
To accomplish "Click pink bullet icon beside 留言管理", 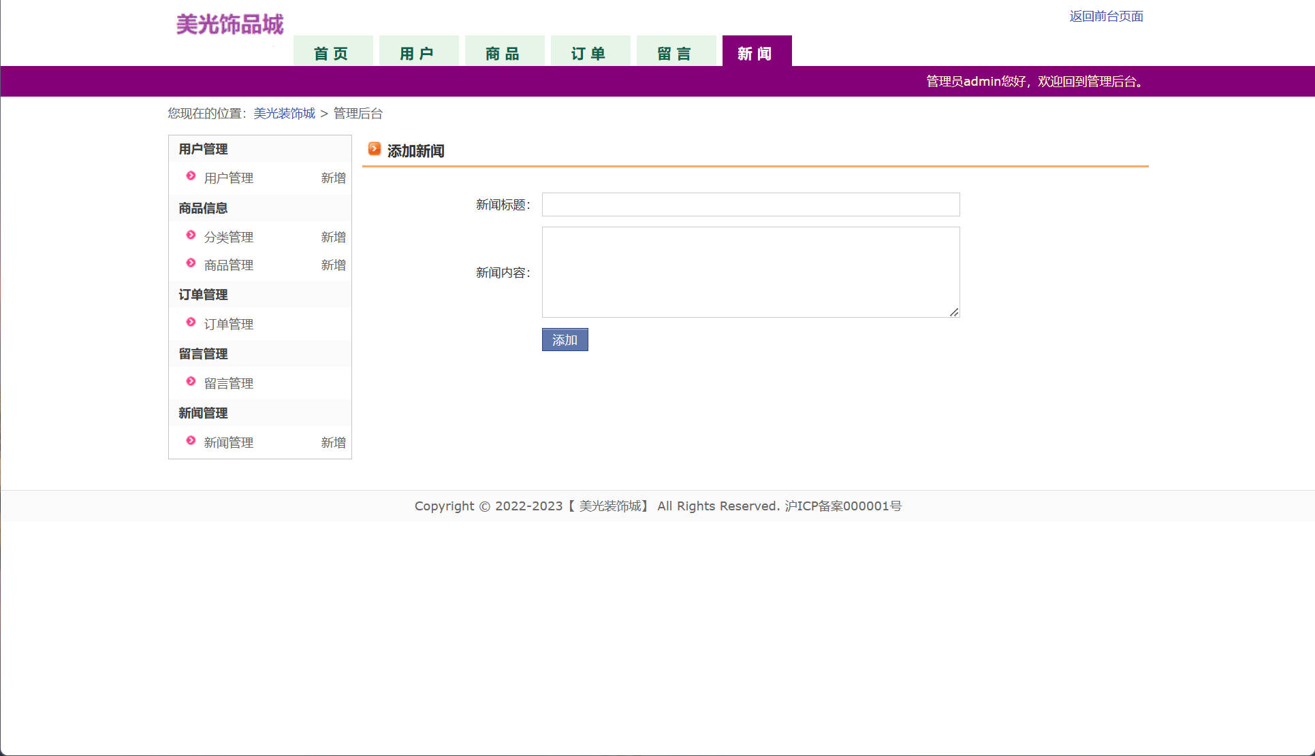I will click(191, 381).
